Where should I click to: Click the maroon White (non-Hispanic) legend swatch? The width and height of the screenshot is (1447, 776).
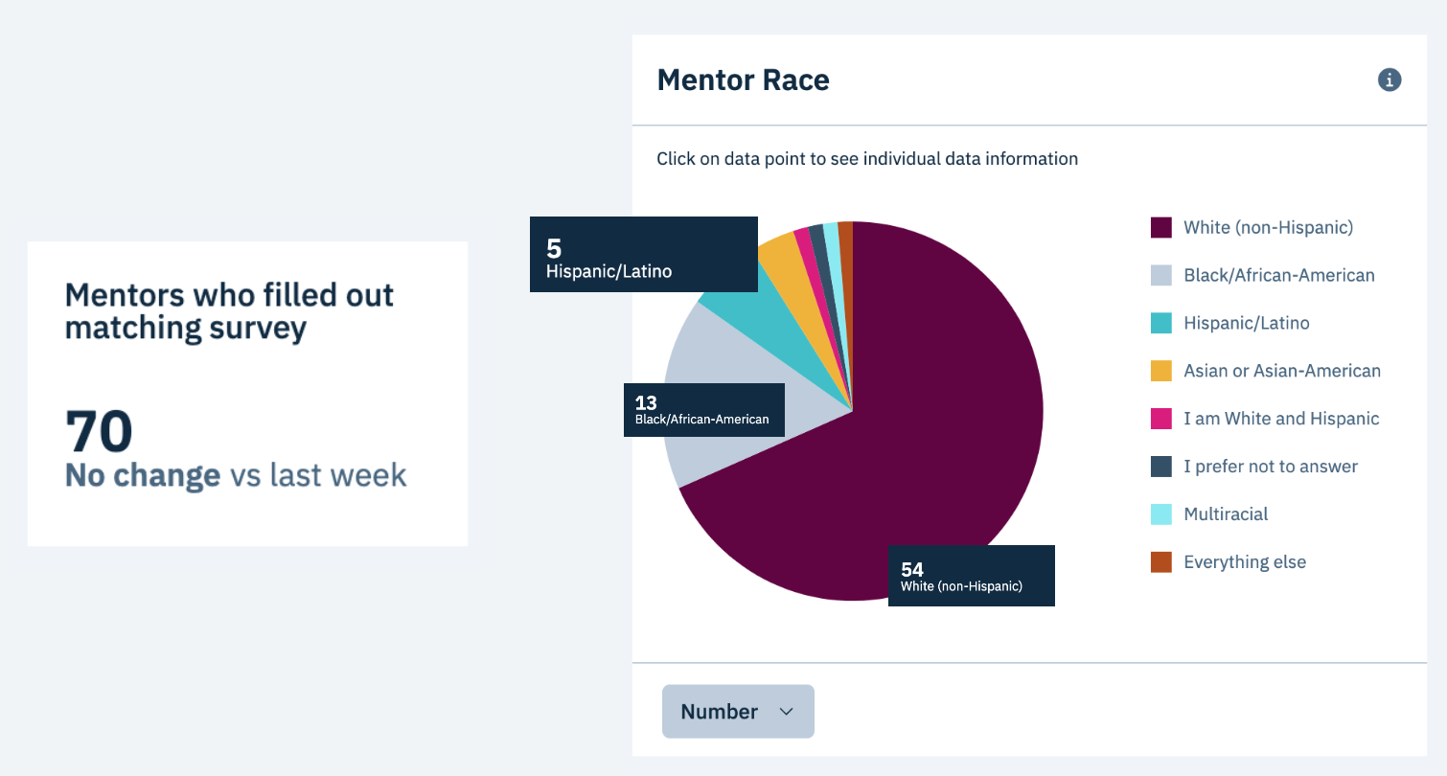coord(1159,227)
